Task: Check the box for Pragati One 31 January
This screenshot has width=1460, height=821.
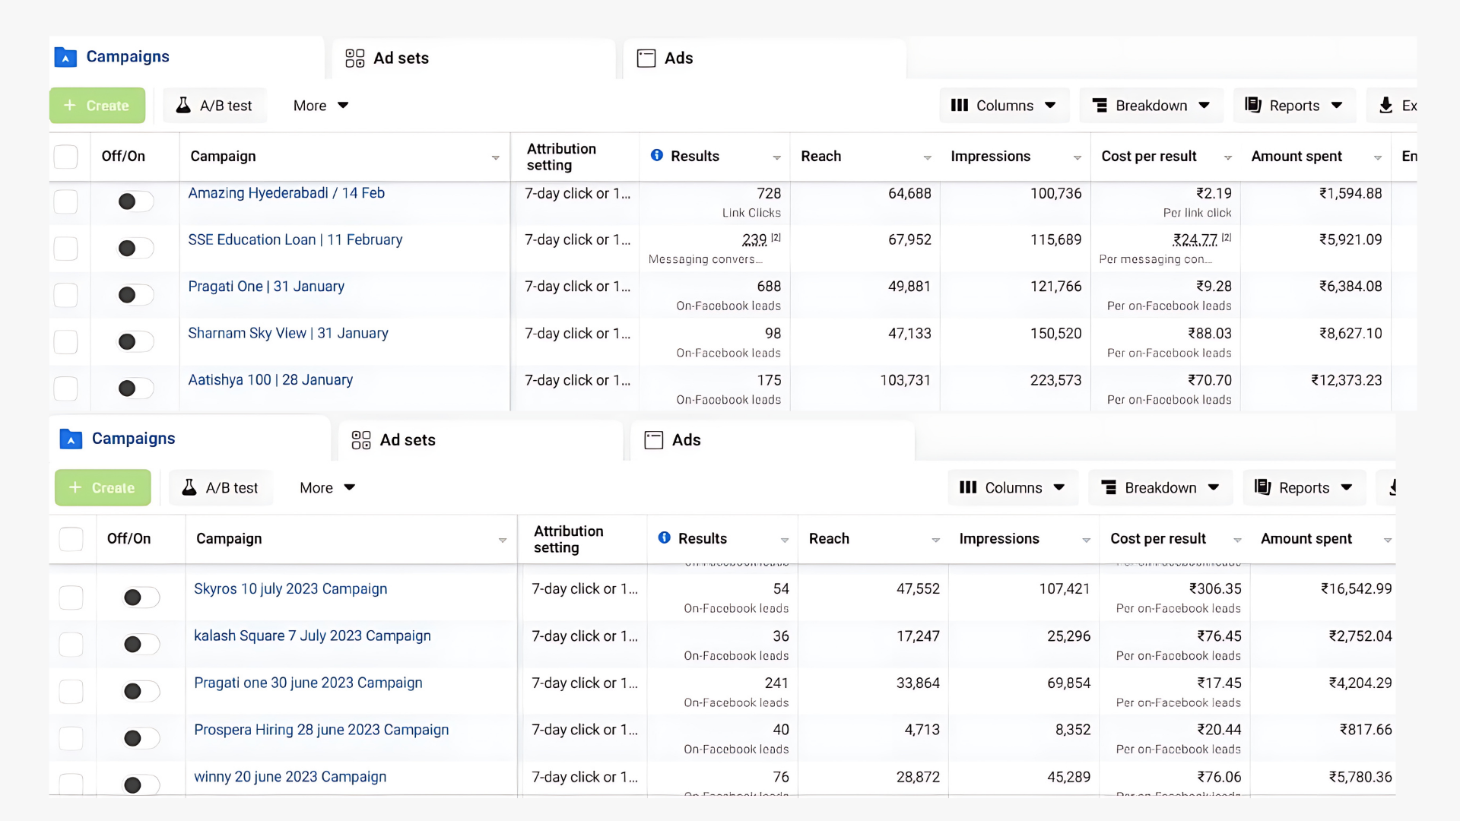Action: coord(66,295)
